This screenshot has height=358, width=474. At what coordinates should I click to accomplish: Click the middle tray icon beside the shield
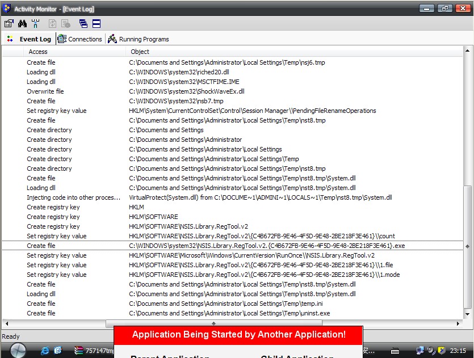coord(431,351)
